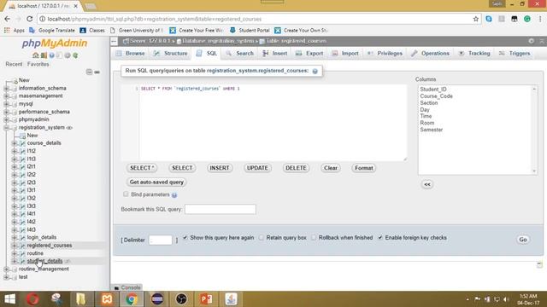Reload the browser page
Viewport: 547px width, 307px height.
(x=29, y=19)
